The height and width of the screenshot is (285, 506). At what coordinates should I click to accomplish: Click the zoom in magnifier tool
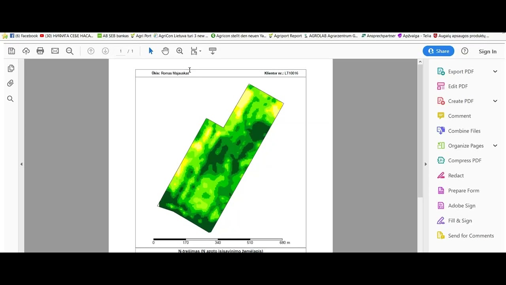[180, 51]
